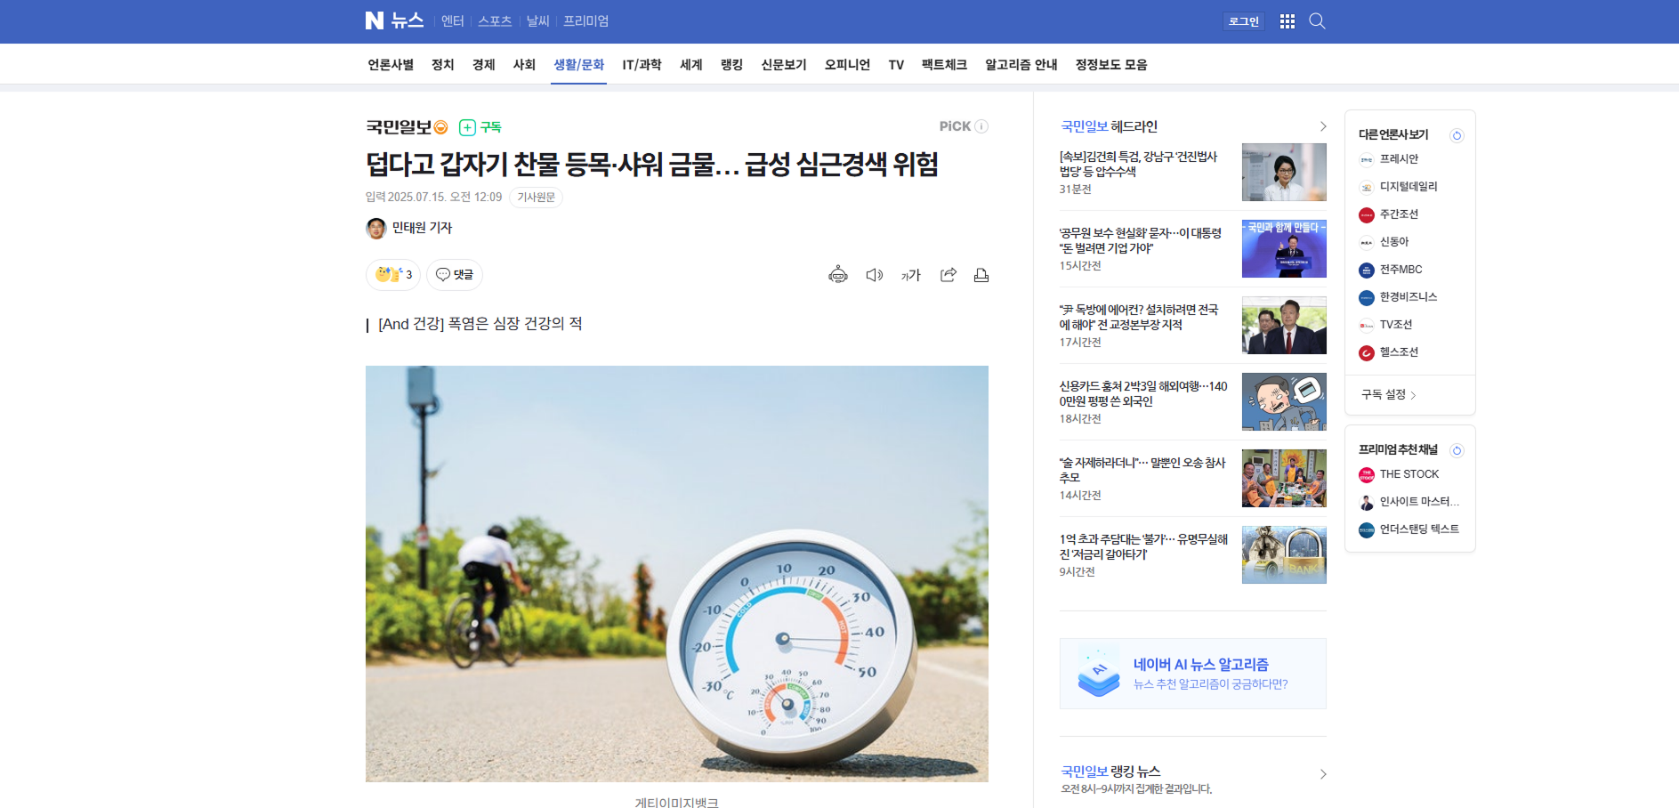Refresh the 다른 언론사 보기 list
The height and width of the screenshot is (808, 1679).
[x=1457, y=135]
